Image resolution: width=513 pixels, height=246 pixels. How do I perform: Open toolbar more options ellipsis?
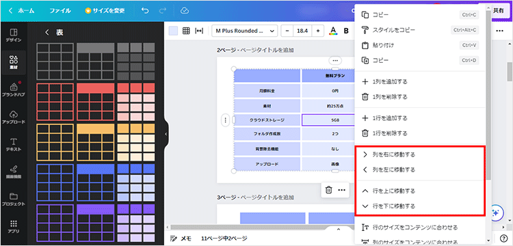[499, 31]
